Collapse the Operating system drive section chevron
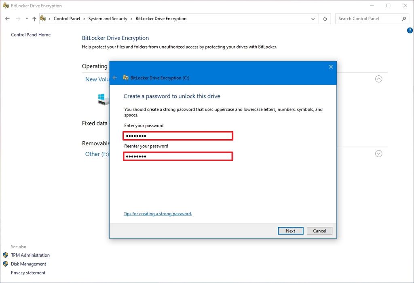414x283 pixels. tap(378, 79)
